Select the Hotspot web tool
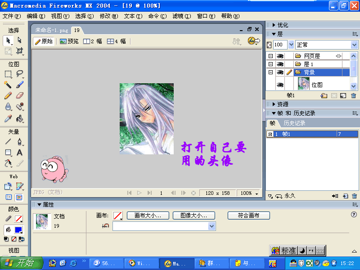Viewport: 360px width, 270px height. [8, 186]
